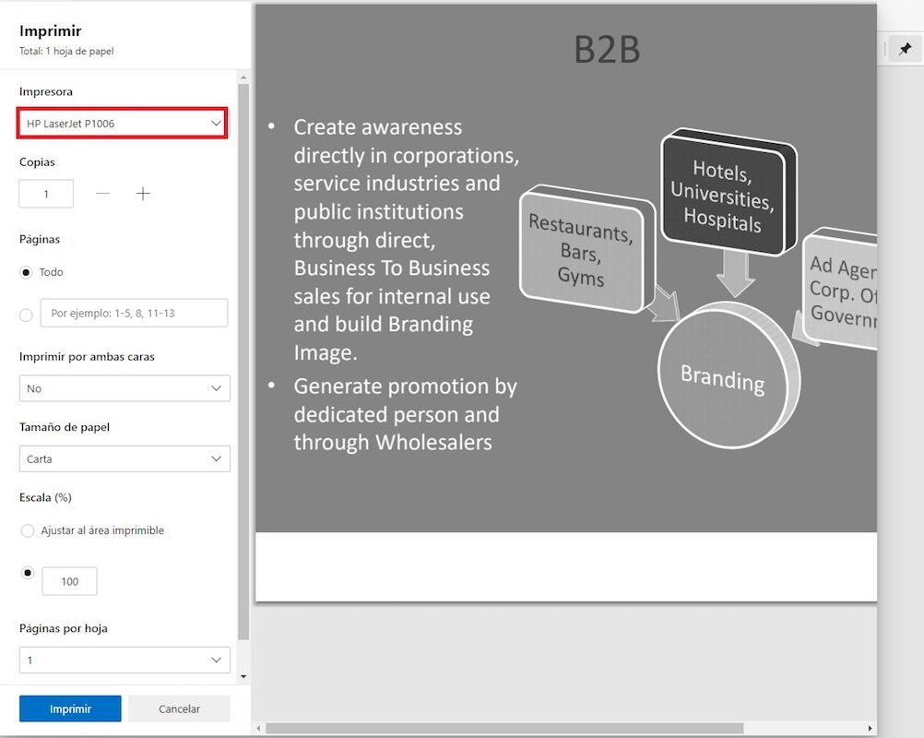The image size is (924, 738).
Task: Click the scroll down arrow in settings panel
Action: [243, 676]
